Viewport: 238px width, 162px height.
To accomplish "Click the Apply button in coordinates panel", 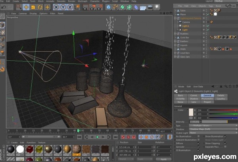I will pyautogui.click(x=163, y=159).
